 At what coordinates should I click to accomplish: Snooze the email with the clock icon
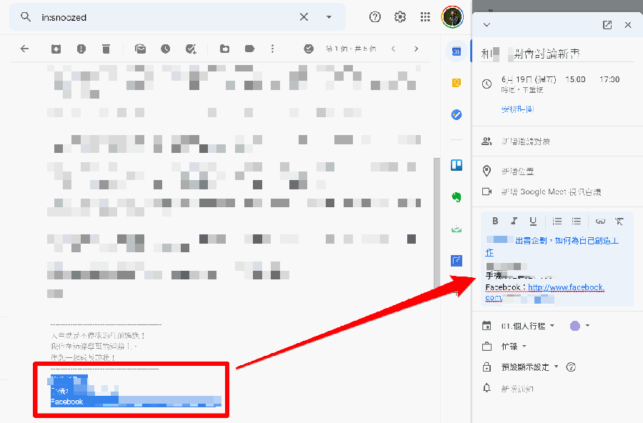pos(165,49)
